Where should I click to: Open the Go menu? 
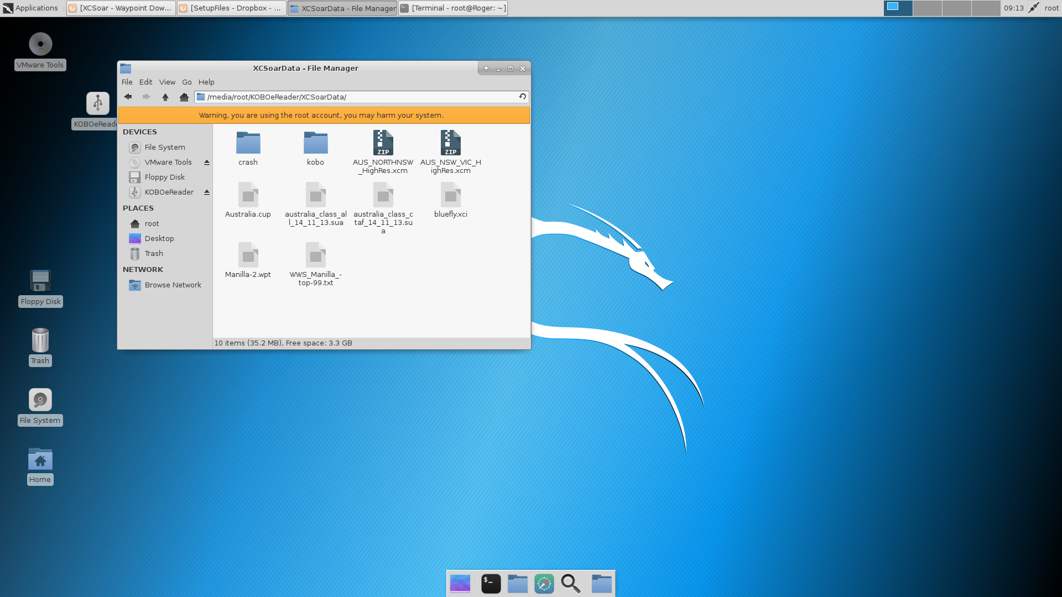pyautogui.click(x=187, y=82)
